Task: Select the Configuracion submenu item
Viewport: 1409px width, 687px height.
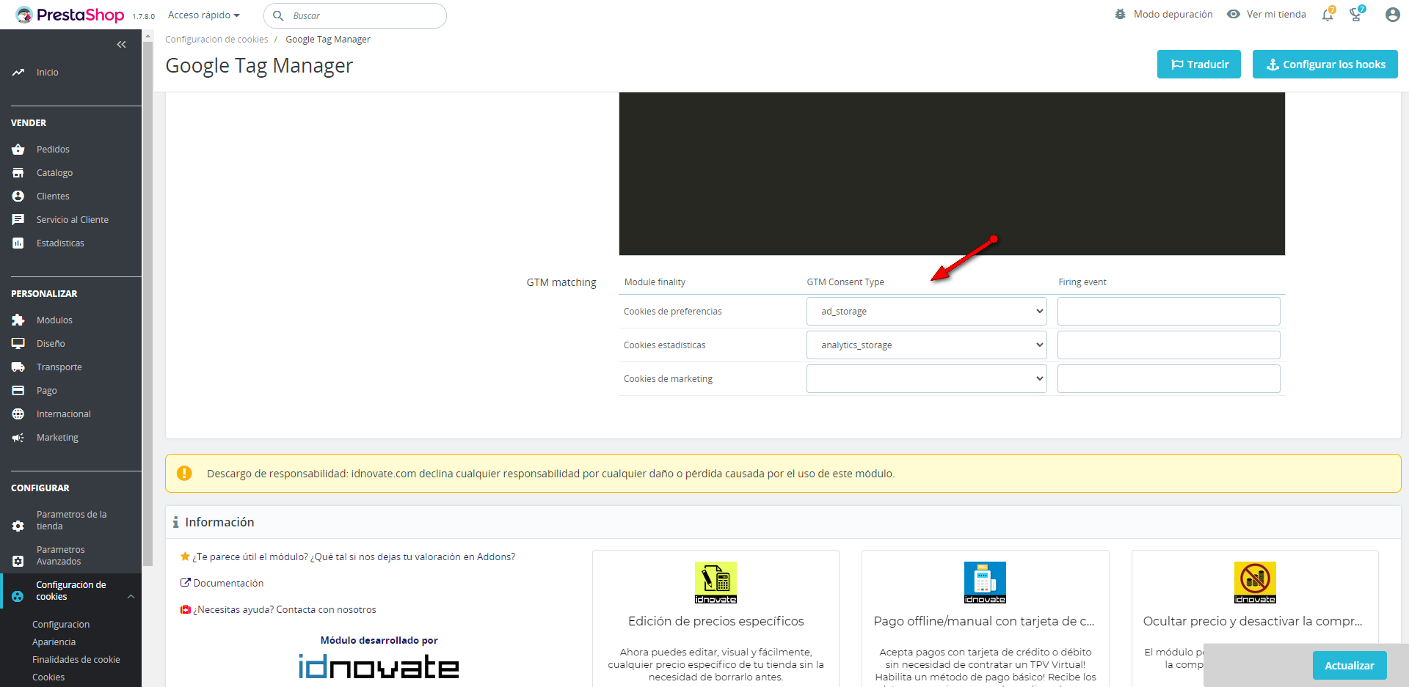Action: tap(61, 625)
